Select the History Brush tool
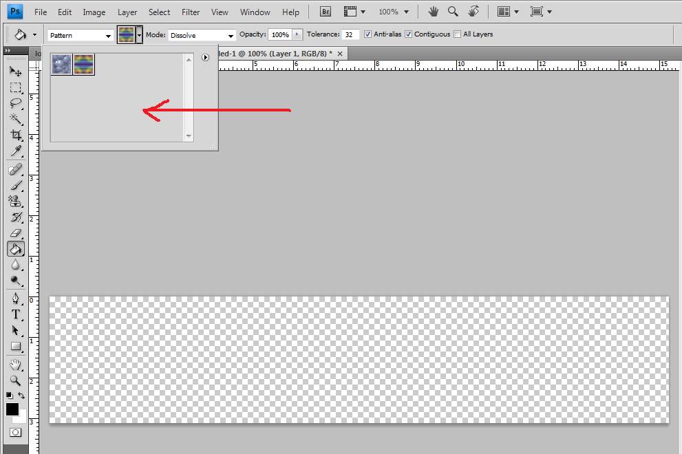This screenshot has width=682, height=454. [15, 217]
